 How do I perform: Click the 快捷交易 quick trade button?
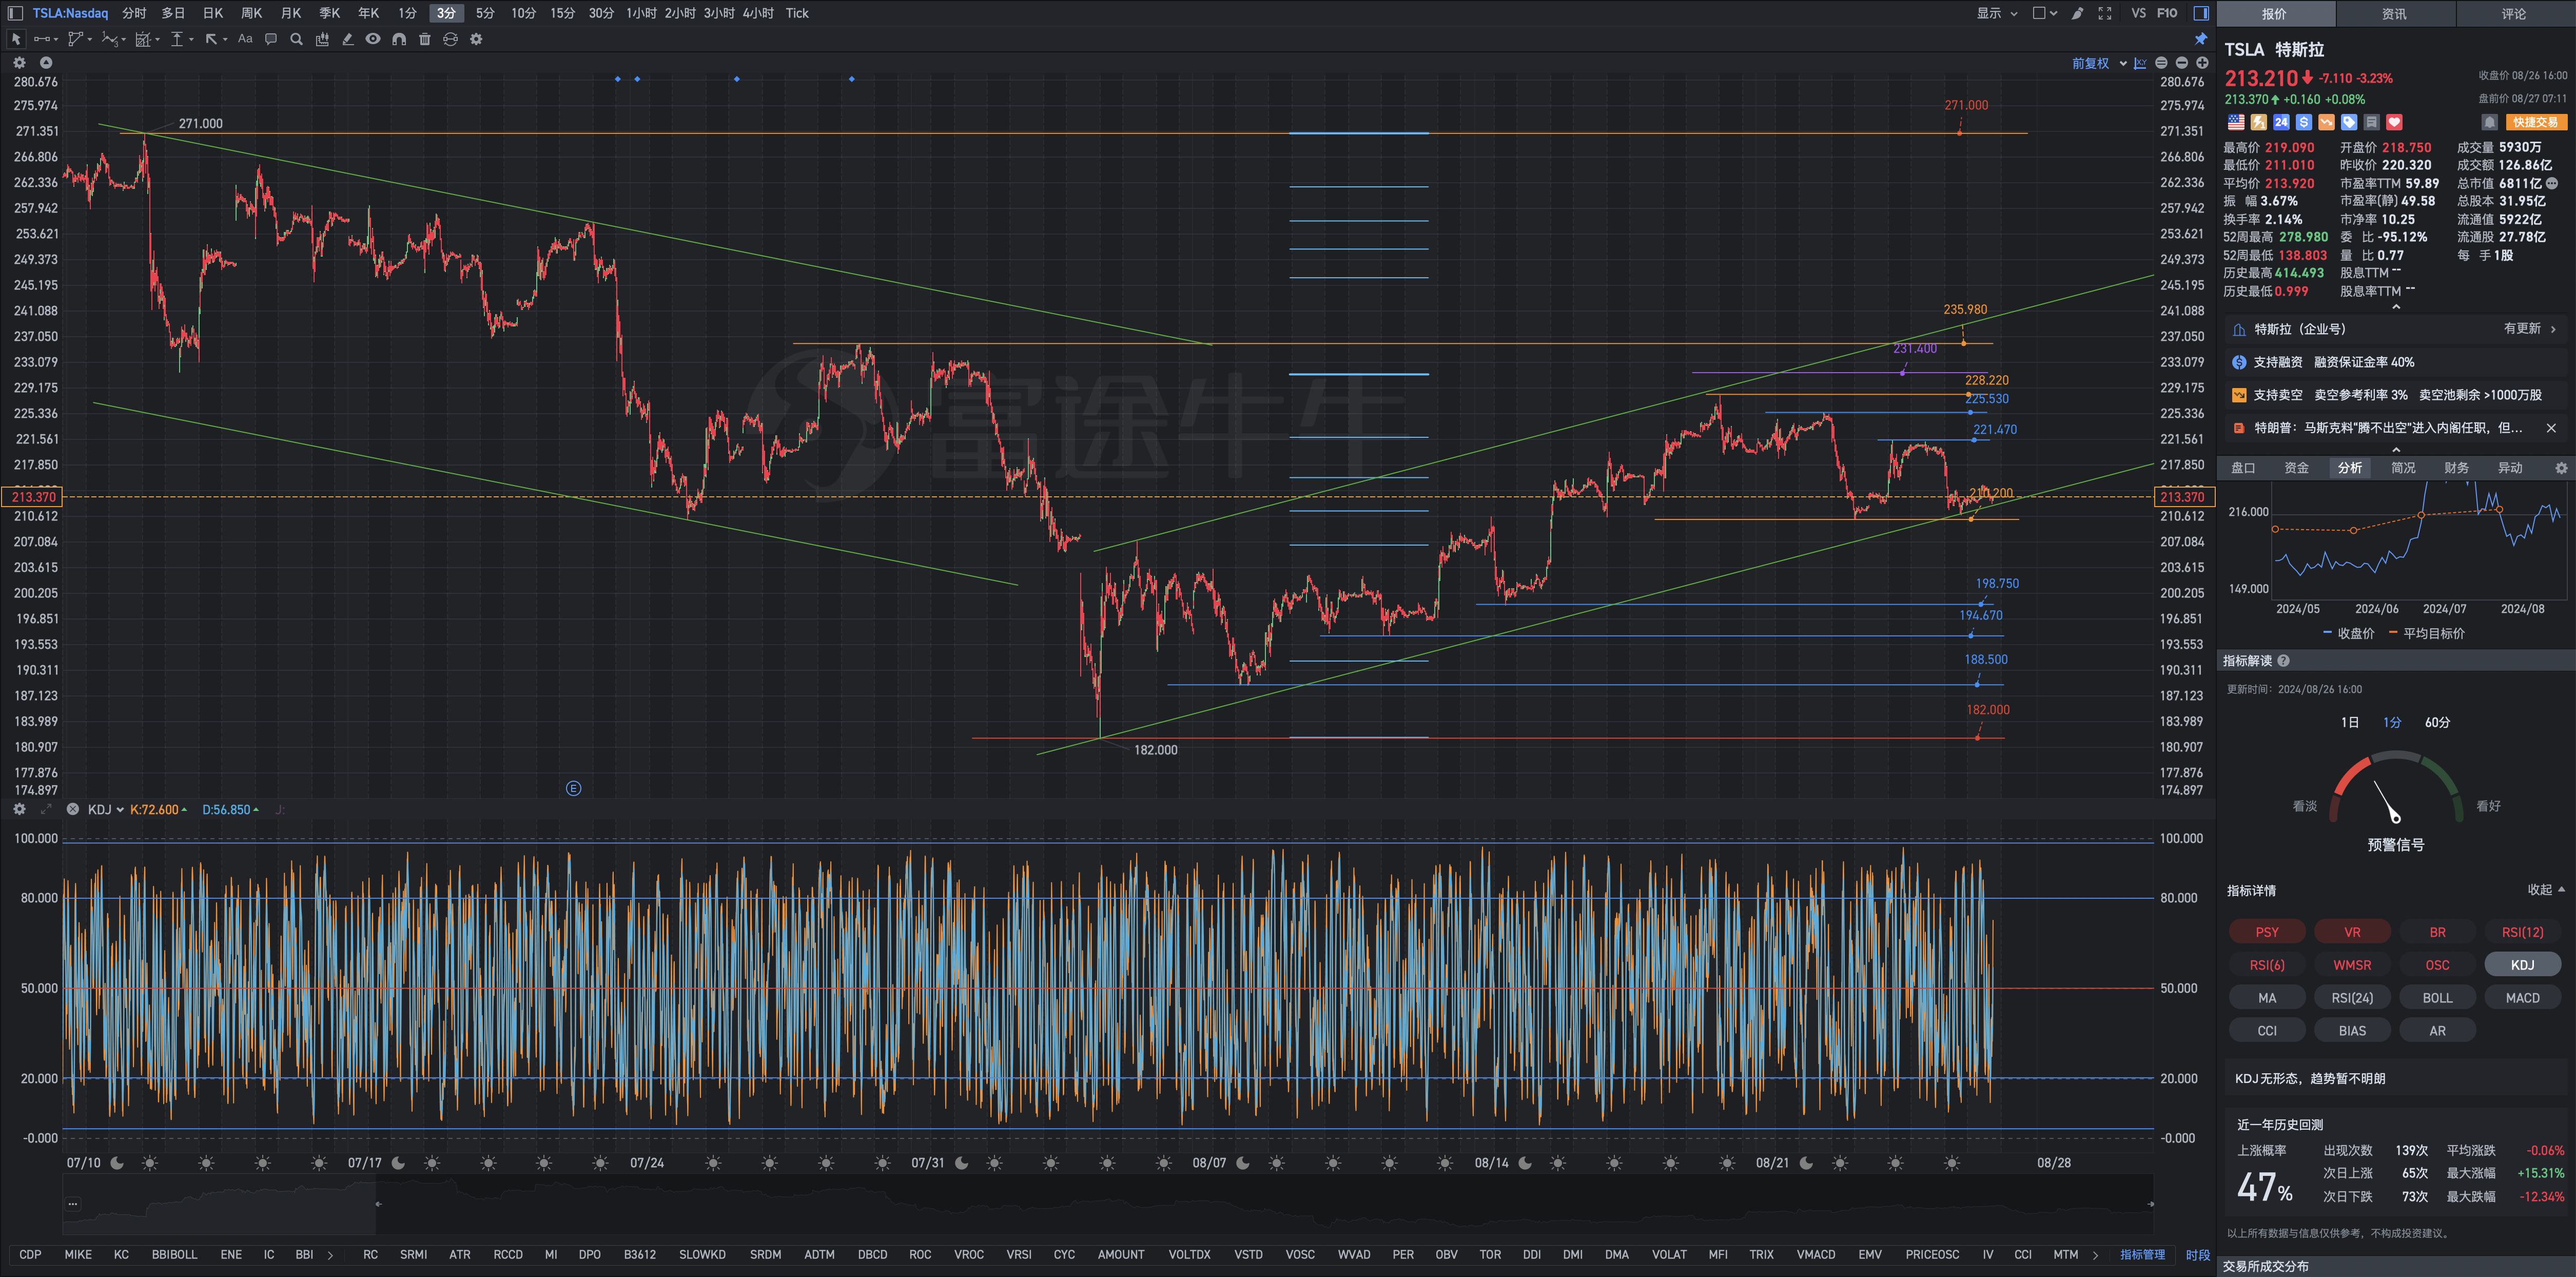click(2536, 122)
